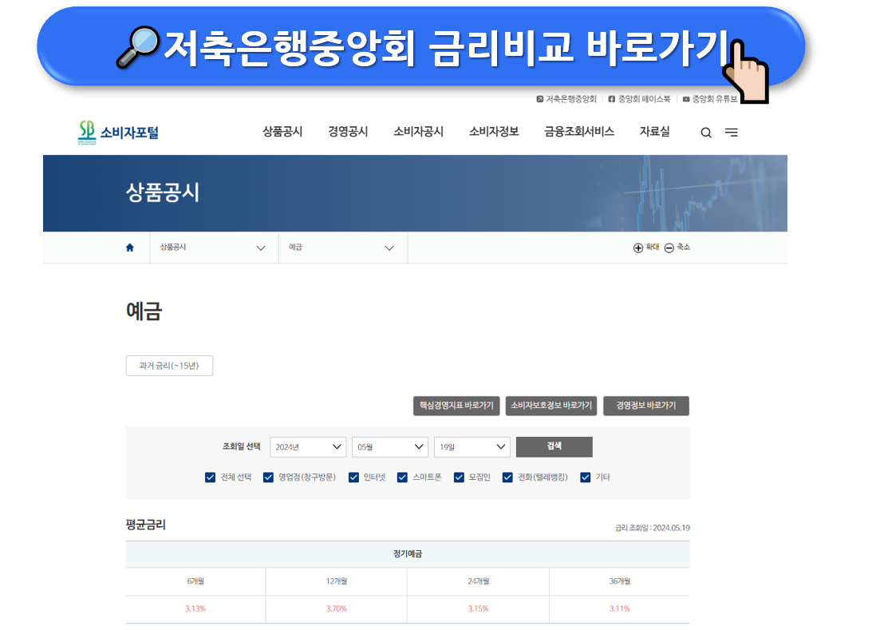Click 핵심경영지표 바로가기 button
Image resolution: width=872 pixels, height=630 pixels.
(456, 406)
